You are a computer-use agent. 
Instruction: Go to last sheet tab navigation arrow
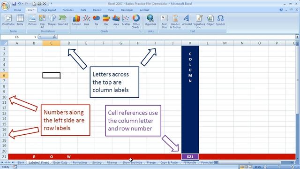13,162
